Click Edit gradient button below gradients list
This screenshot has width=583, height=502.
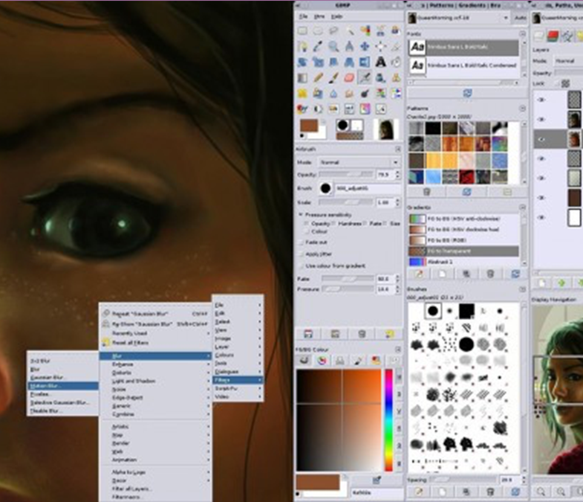tap(419, 274)
